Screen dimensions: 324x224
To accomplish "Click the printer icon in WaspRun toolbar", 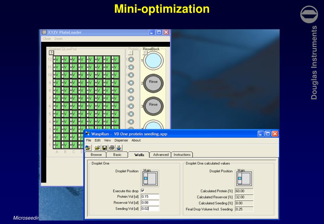I will (112, 148).
